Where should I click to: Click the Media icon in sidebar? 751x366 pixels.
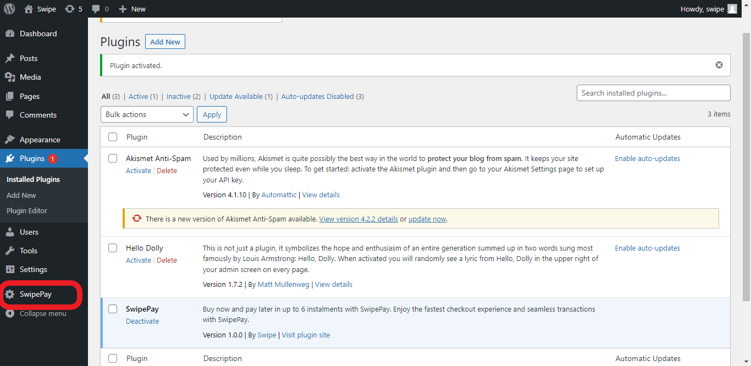tap(10, 77)
